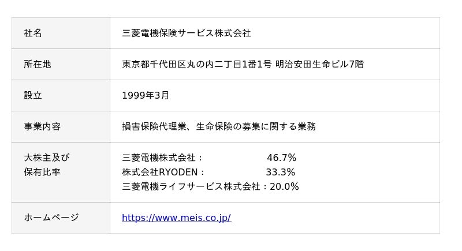Click the 株式会社RYODEN shareholder name
Viewport: 462px width, 251px height.
160,172
